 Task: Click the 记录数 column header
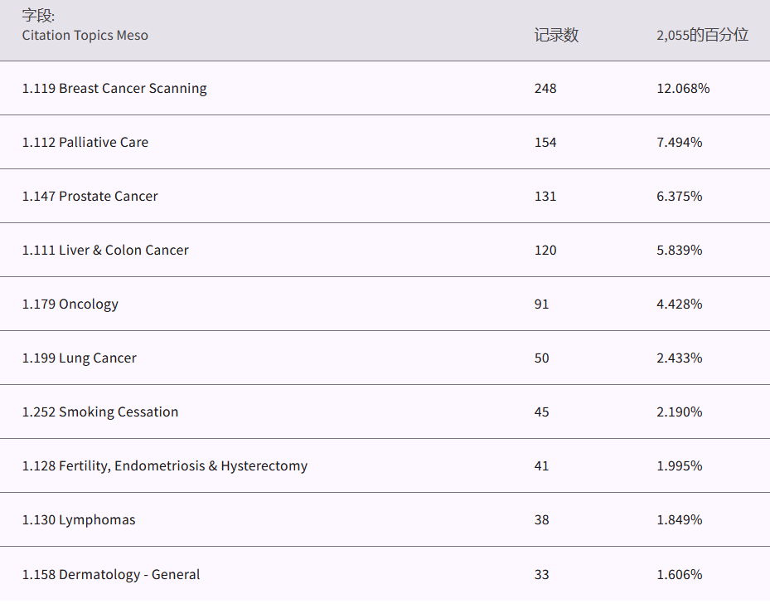point(556,35)
